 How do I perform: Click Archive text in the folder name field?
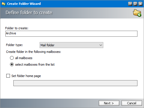click(11, 33)
